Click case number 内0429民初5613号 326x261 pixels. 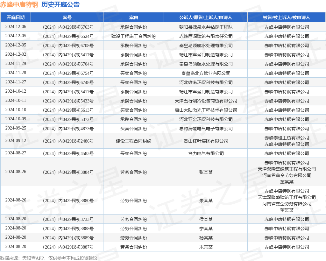click(68, 110)
